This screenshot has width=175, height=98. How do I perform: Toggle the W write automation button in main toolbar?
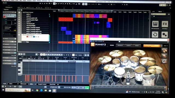coord(47,4)
